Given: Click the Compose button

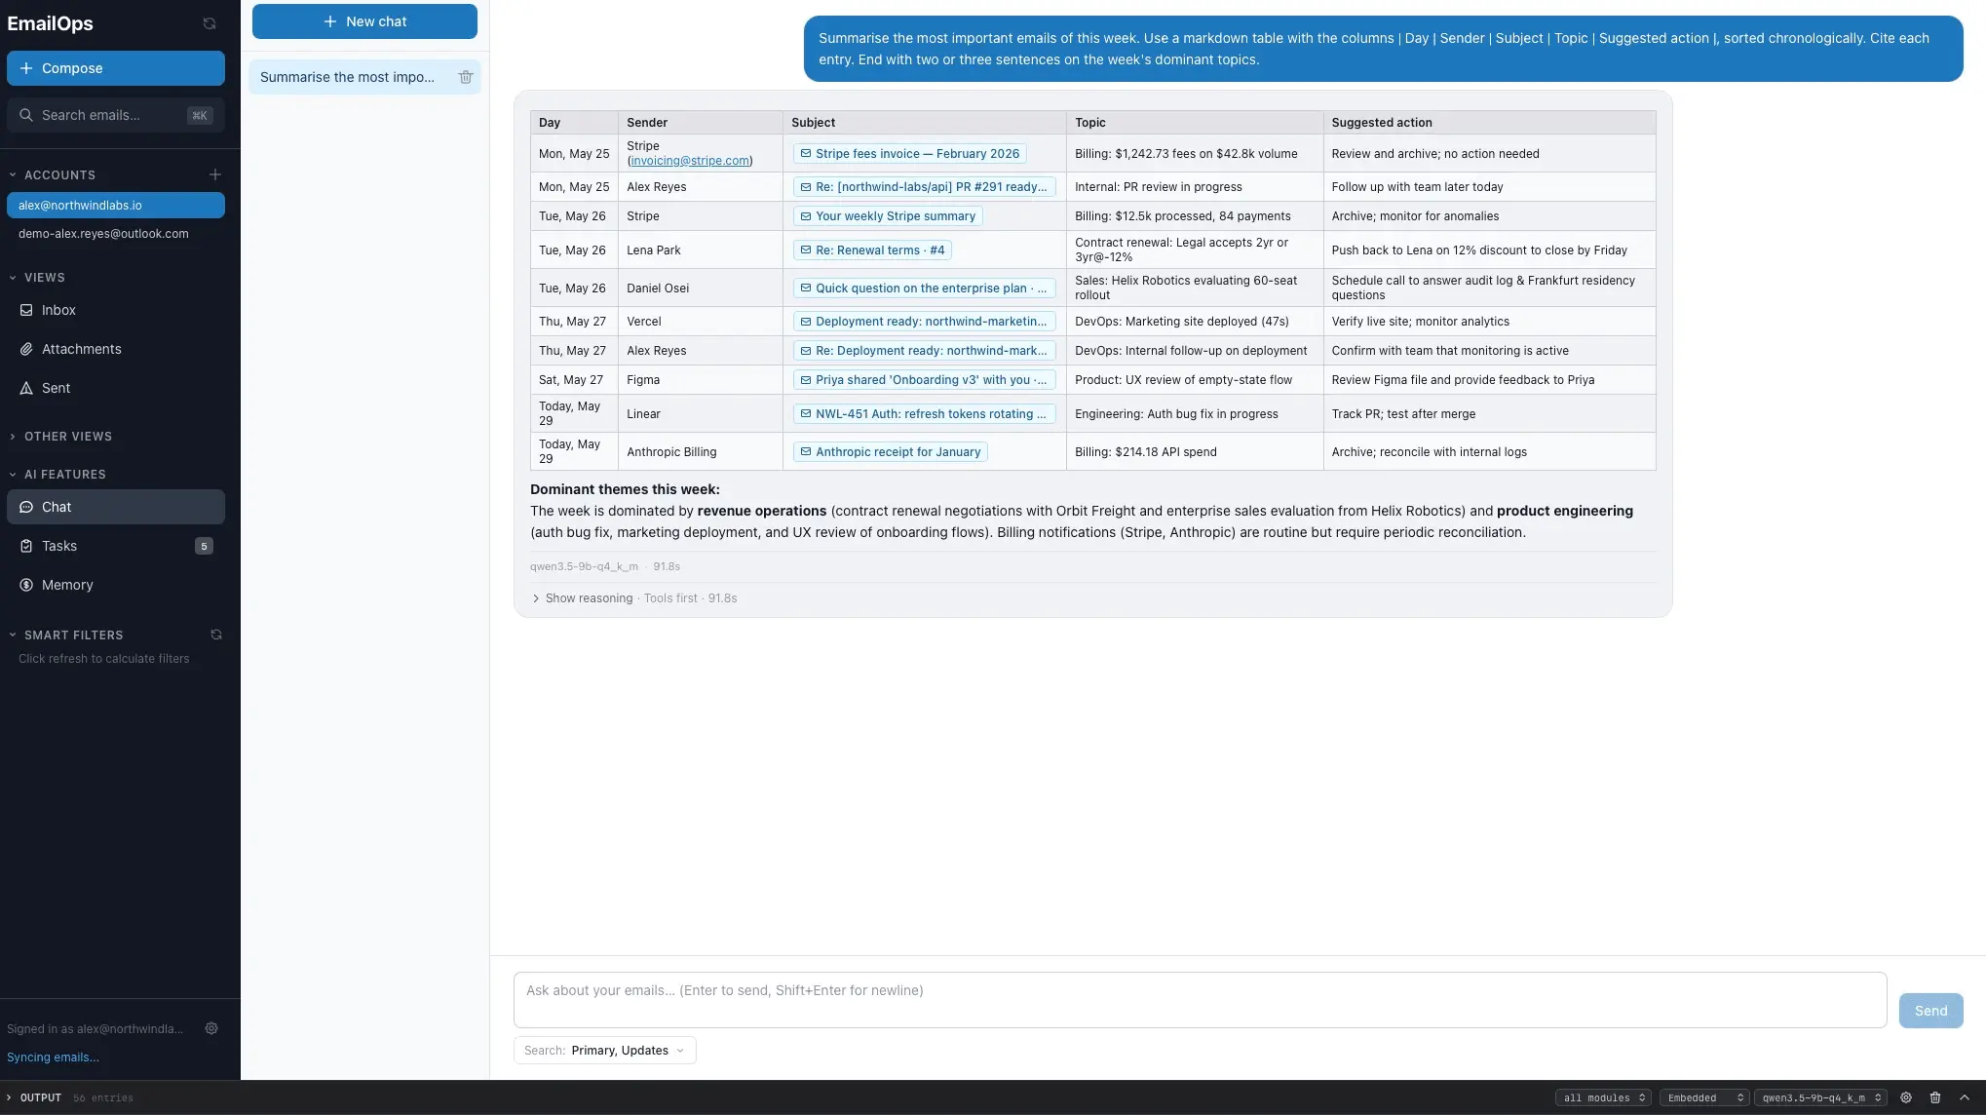Looking at the screenshot, I should pos(116,68).
